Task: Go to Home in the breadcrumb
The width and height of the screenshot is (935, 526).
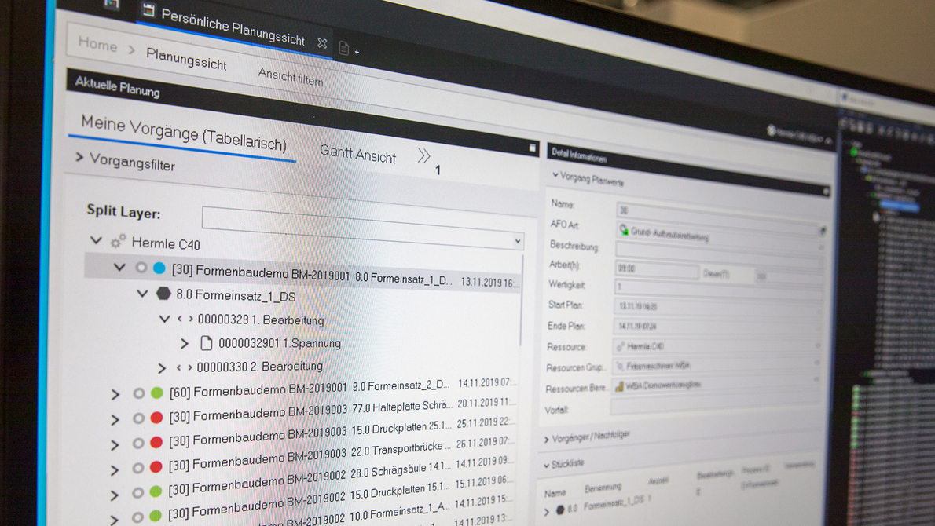Action: tap(97, 44)
